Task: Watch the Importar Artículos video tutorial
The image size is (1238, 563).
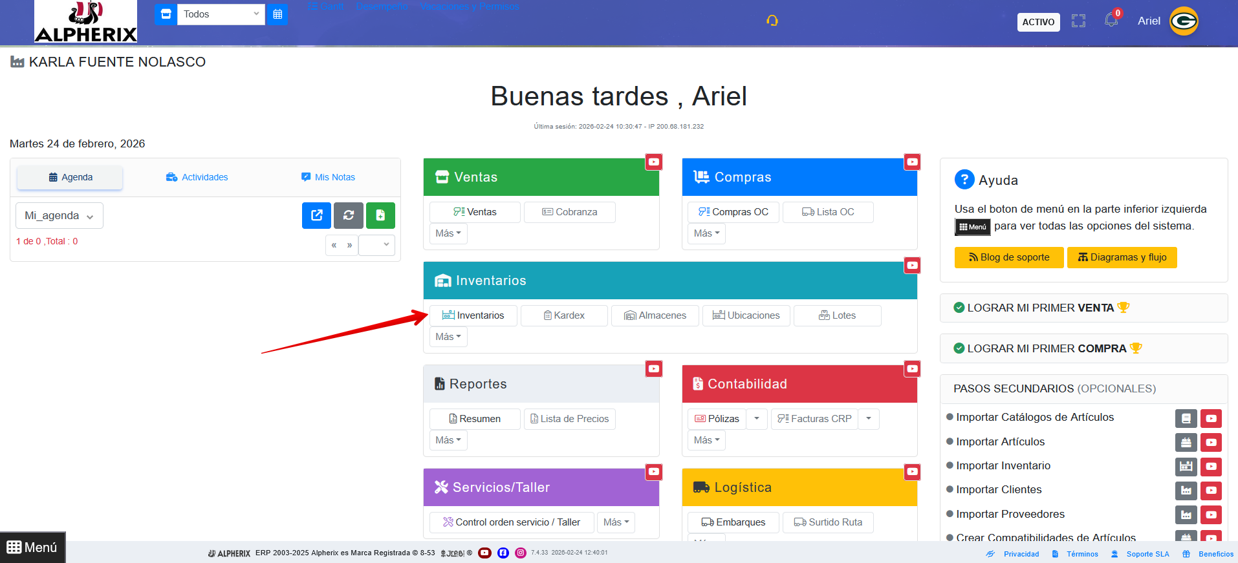Action: pyautogui.click(x=1211, y=443)
